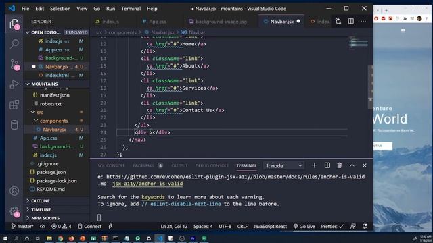Open the hamburger menu in the browser page
Image resolution: width=433 pixels, height=243 pixels.
[x=403, y=30]
